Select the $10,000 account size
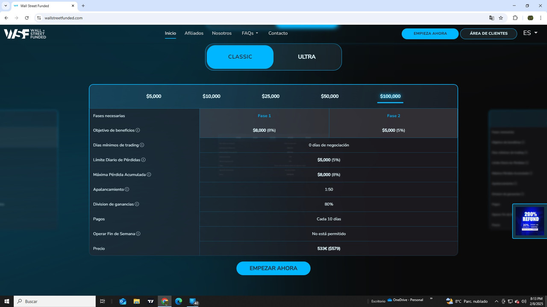 point(212,96)
